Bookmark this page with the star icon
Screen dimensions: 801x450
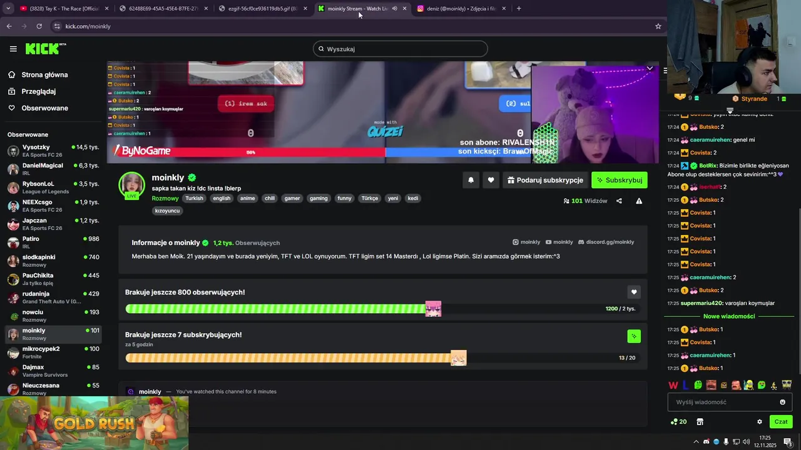(x=658, y=26)
